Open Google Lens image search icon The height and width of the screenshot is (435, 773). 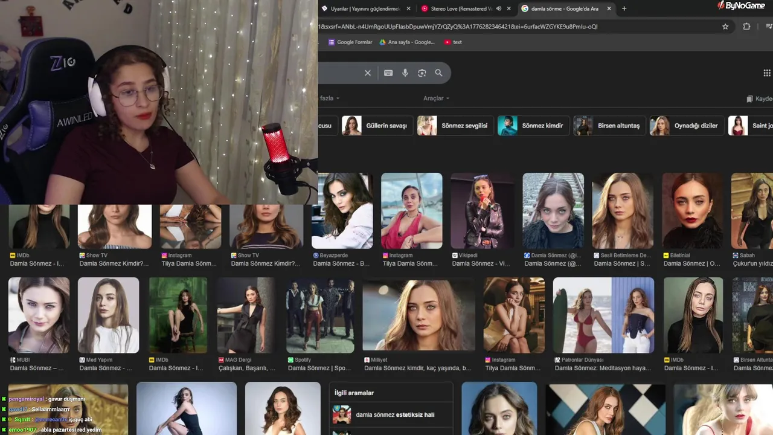(x=422, y=73)
